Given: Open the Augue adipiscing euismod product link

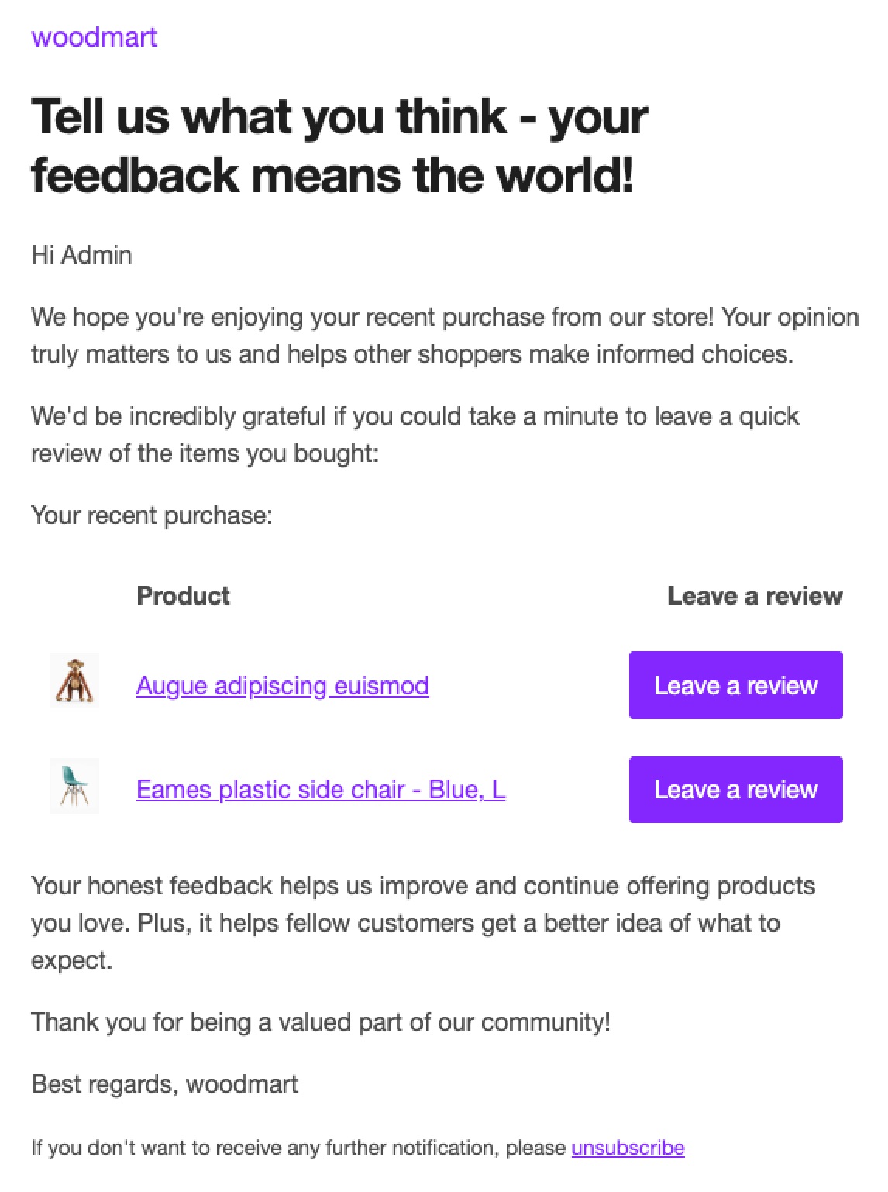Looking at the screenshot, I should 282,686.
